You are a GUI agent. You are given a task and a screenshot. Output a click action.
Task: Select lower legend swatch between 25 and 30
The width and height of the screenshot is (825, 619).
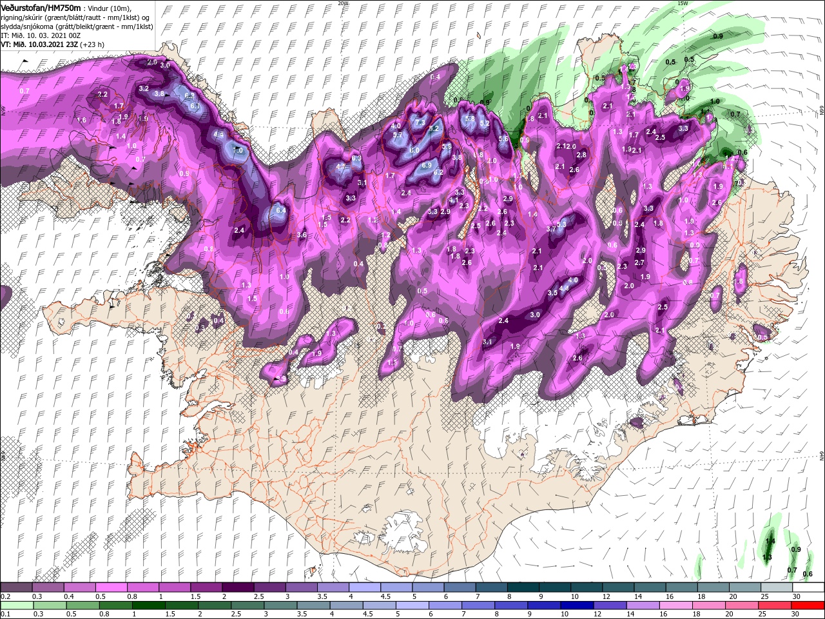click(x=775, y=605)
